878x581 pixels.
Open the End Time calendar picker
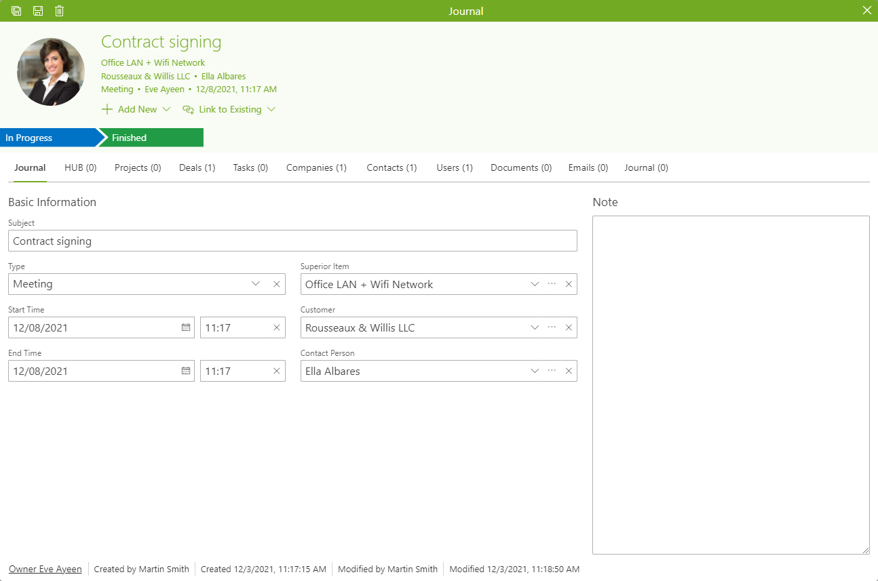coord(186,371)
